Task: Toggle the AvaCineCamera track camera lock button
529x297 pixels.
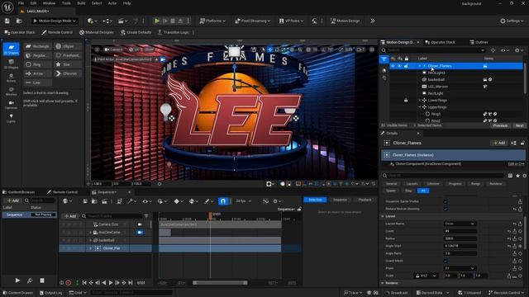Action: point(140,233)
